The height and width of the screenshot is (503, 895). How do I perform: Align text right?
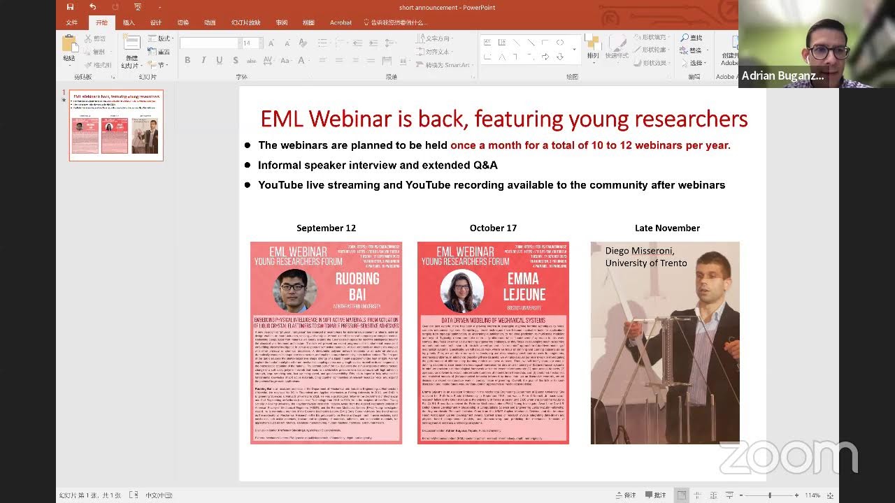[355, 61]
